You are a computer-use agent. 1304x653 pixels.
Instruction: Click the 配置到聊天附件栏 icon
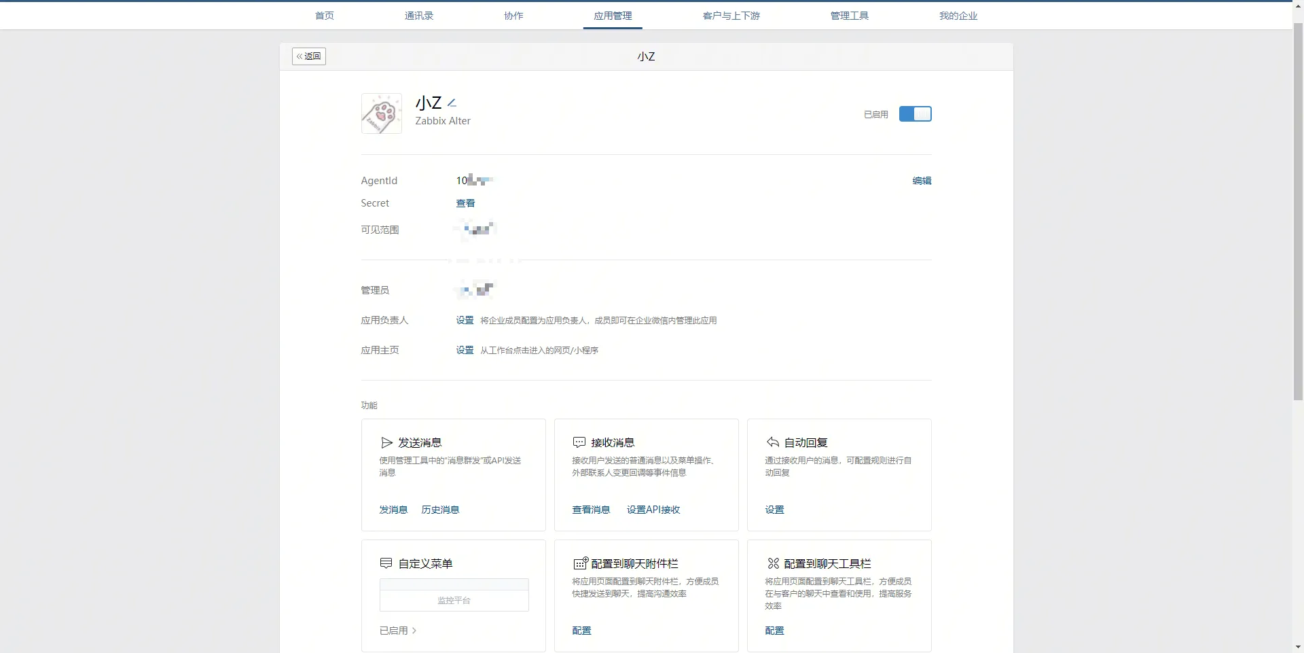[581, 563]
